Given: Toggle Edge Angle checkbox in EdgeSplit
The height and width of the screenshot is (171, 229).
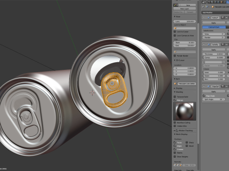Looking at the screenshot, I should click(204, 96).
